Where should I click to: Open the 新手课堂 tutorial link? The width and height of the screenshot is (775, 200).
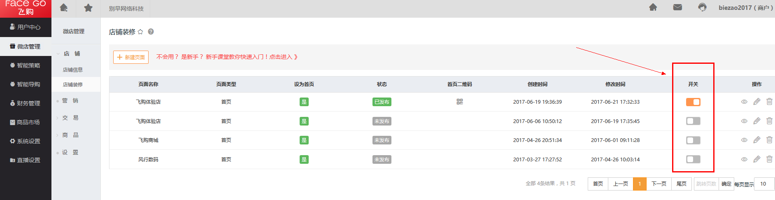click(x=227, y=57)
